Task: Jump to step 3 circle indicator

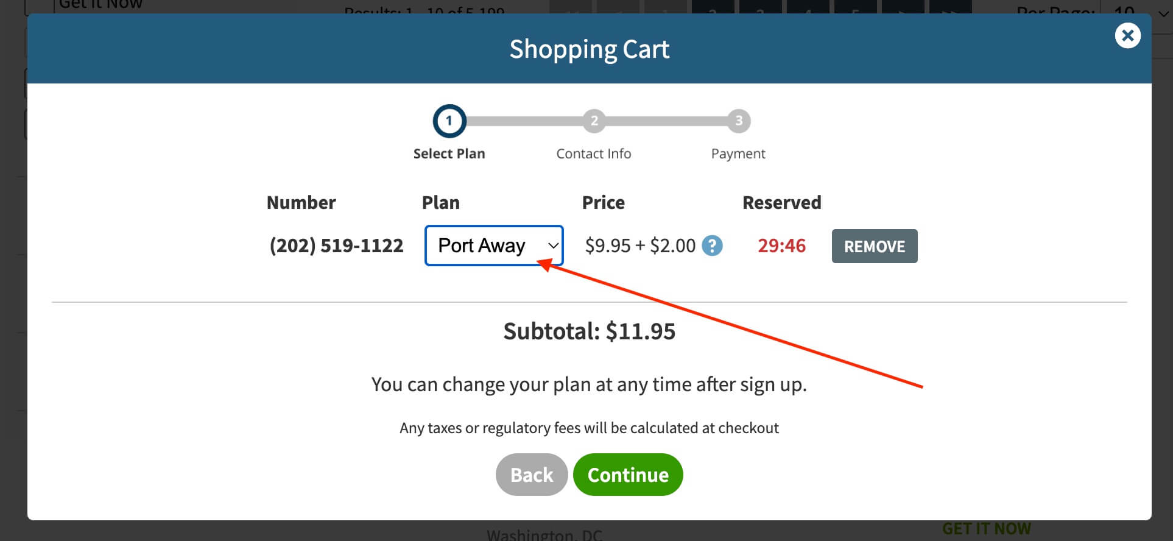Action: [738, 121]
